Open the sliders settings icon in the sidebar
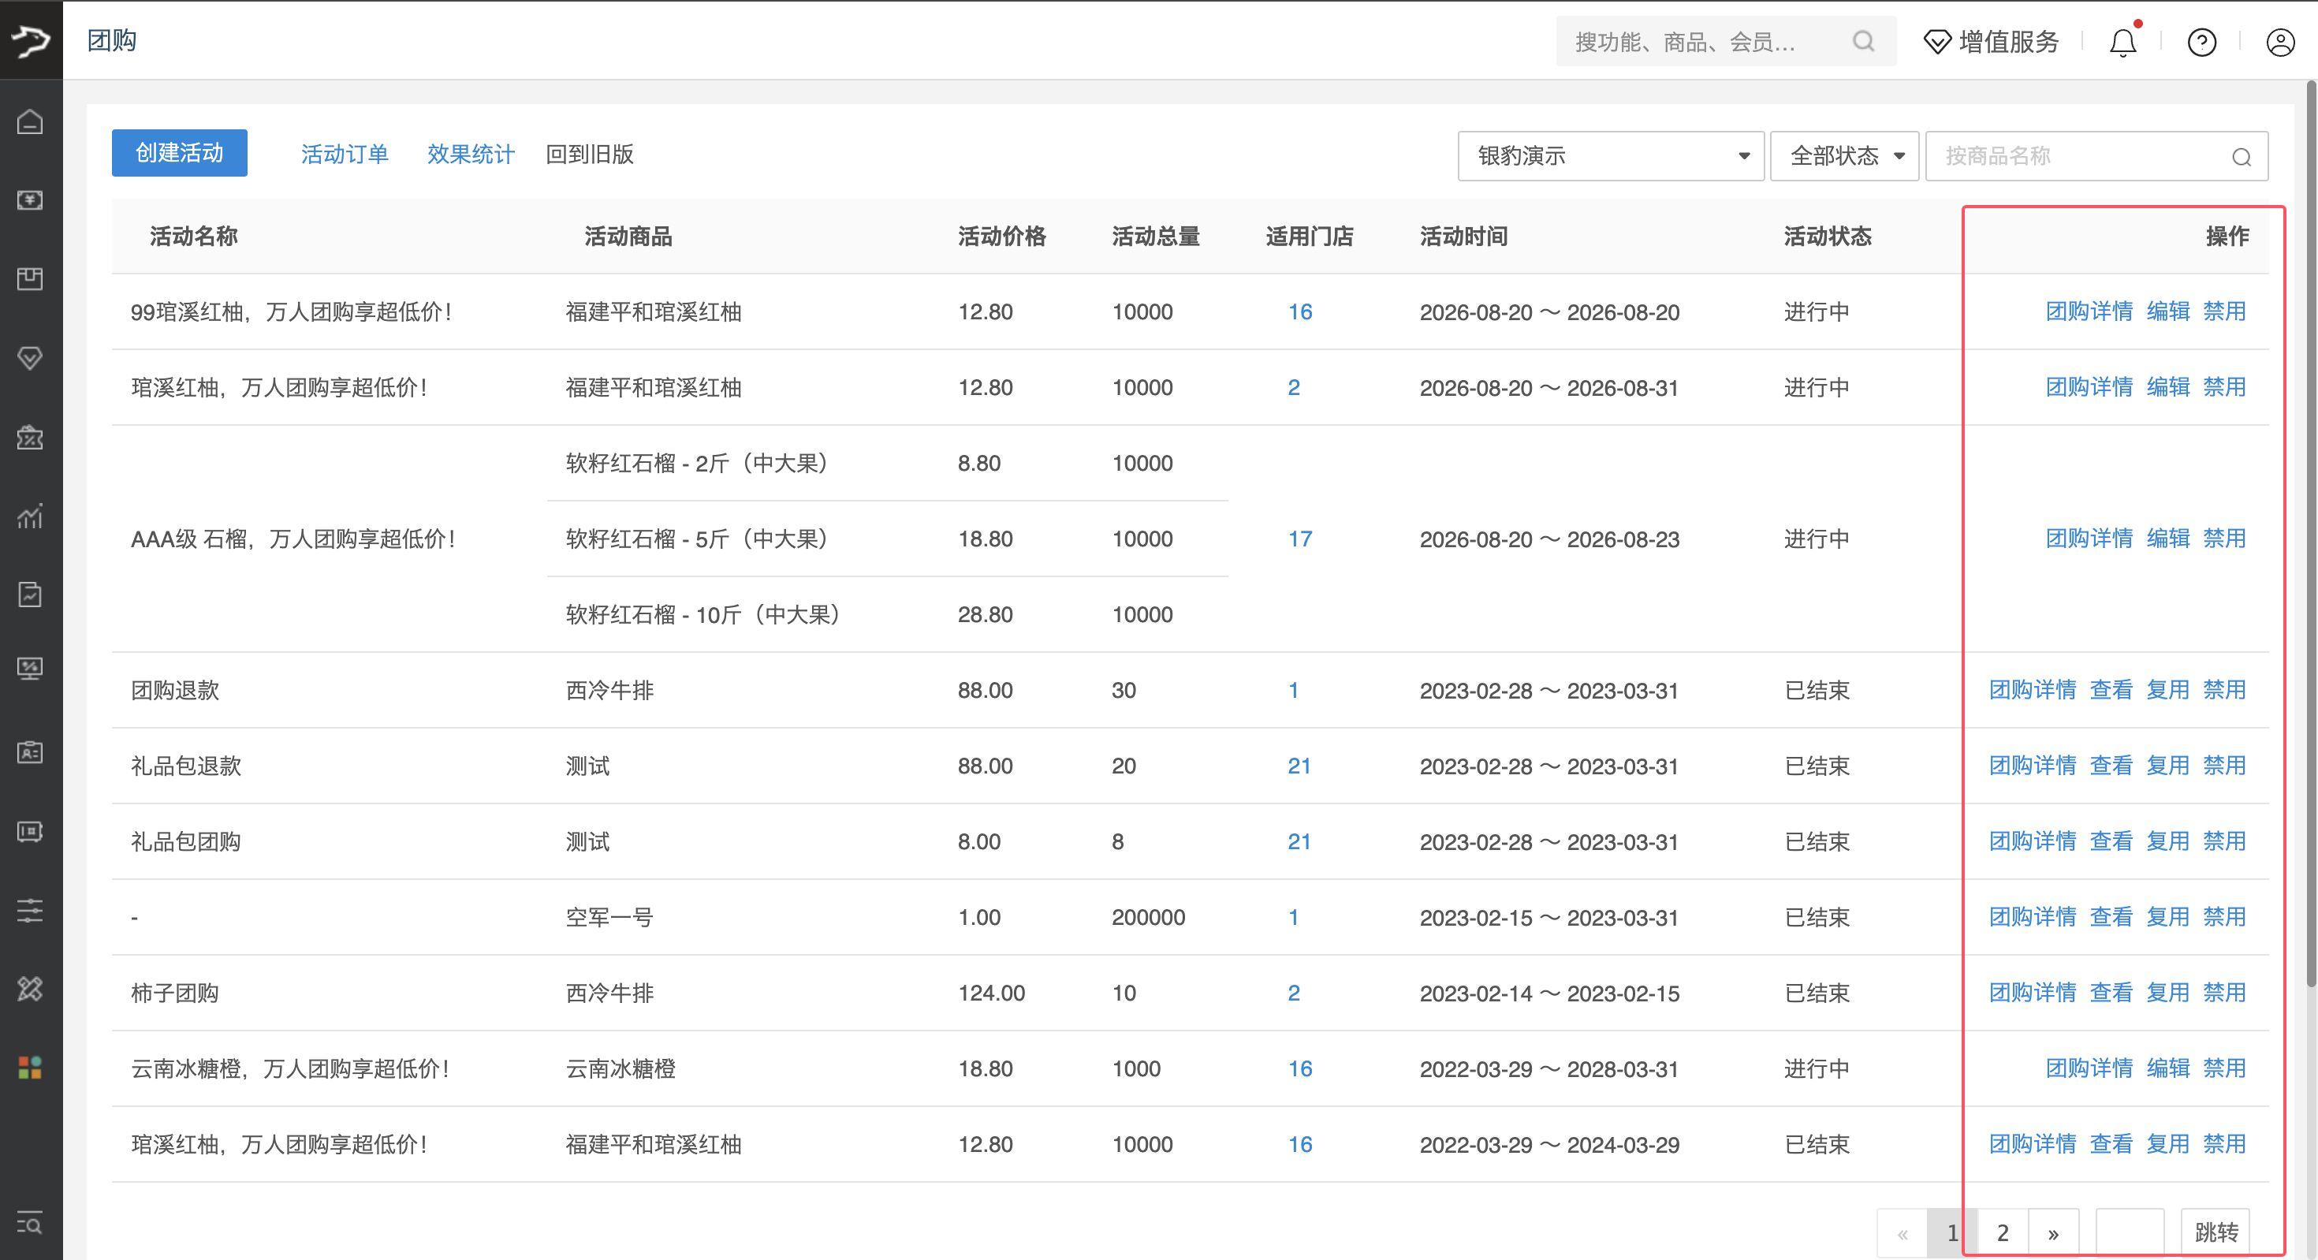The width and height of the screenshot is (2318, 1260). tap(30, 910)
